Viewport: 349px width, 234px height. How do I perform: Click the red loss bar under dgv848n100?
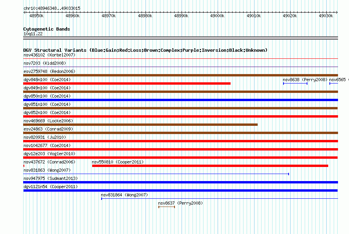(x=127, y=83)
